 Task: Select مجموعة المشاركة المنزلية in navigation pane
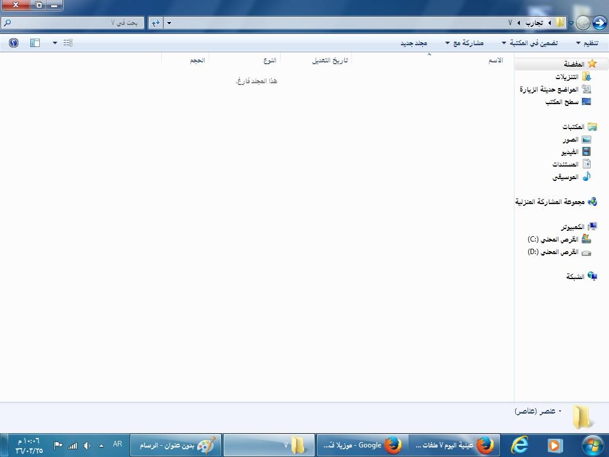550,202
